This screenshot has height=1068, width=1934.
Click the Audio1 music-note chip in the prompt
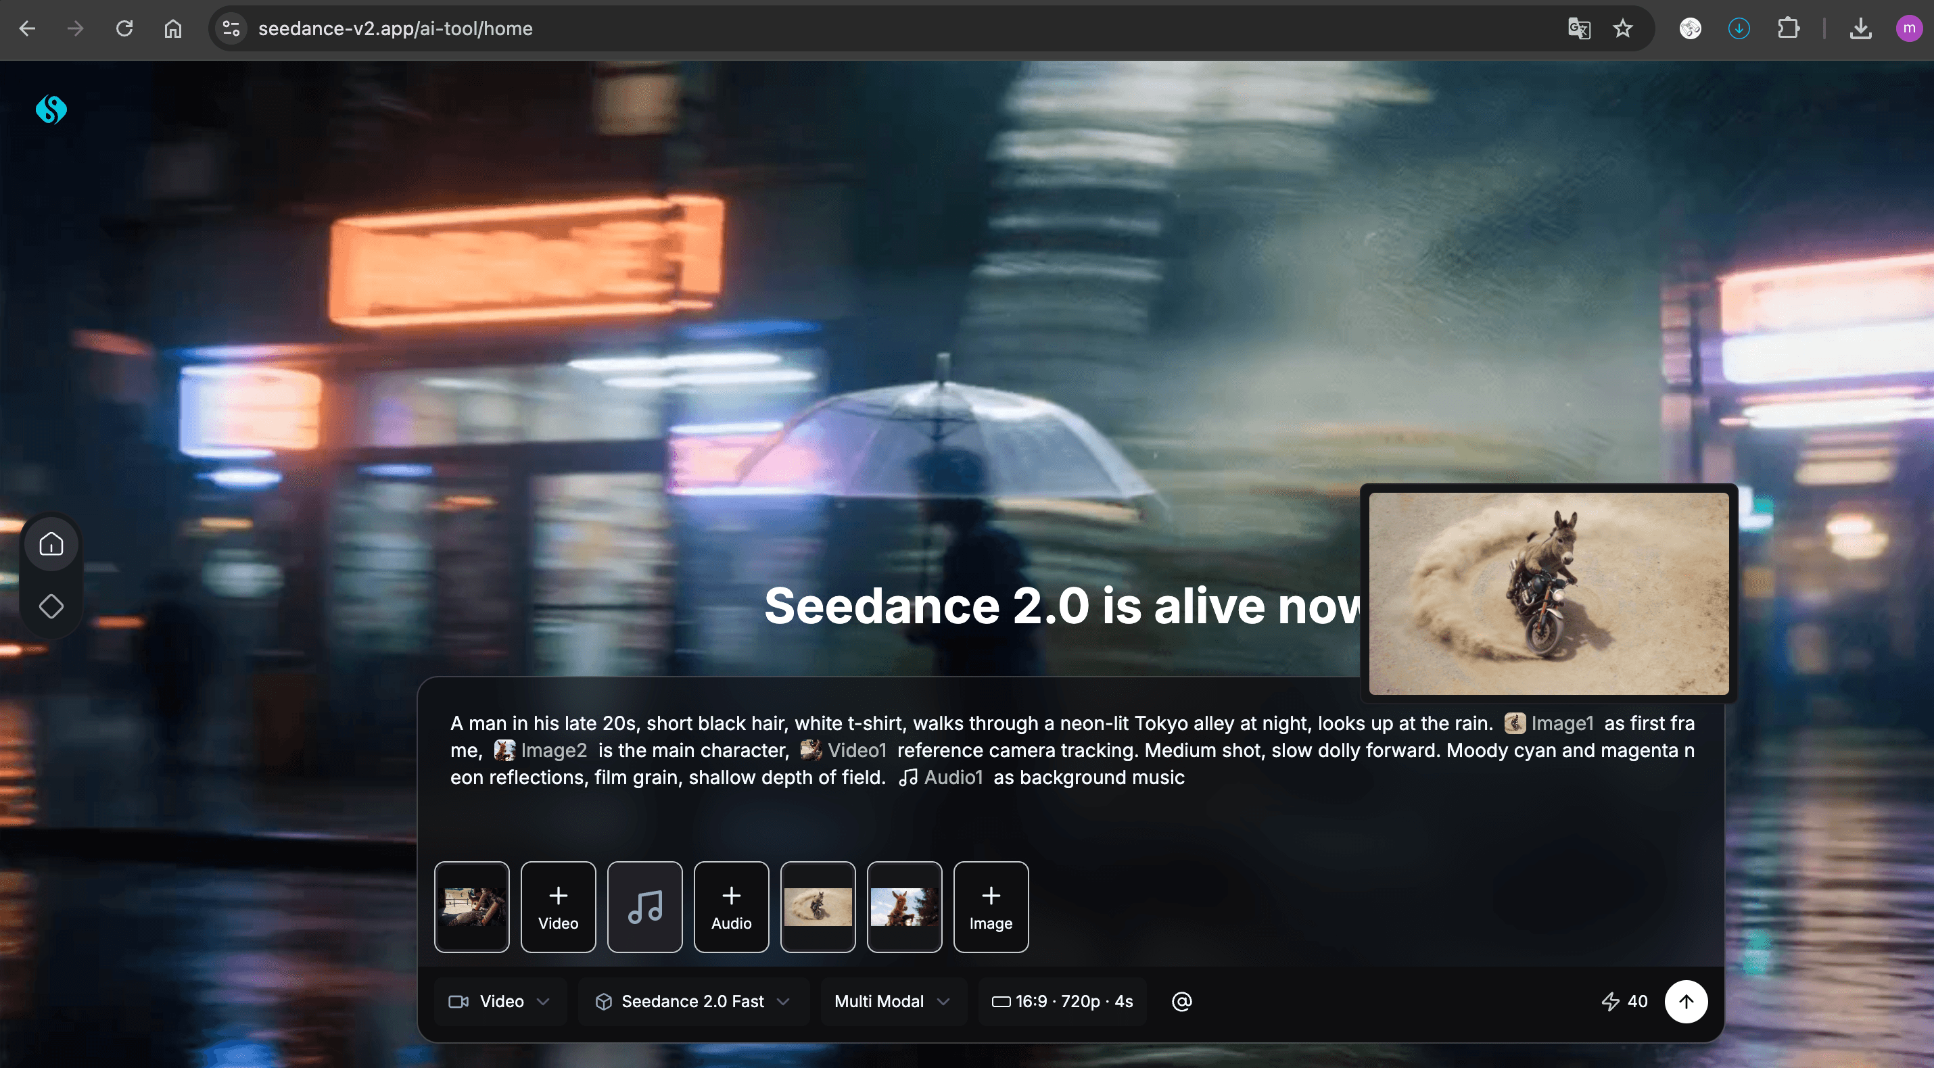[x=941, y=777]
